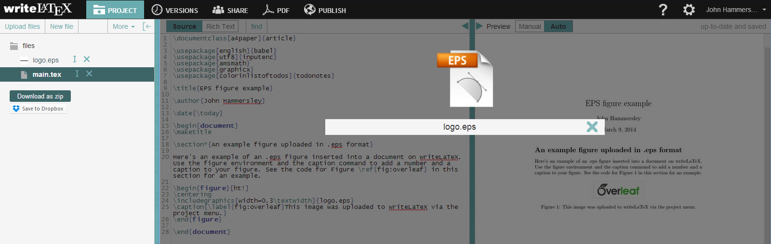Viewport: 771px width, 244px height.
Task: Select main.tex in the file list
Action: click(47, 74)
